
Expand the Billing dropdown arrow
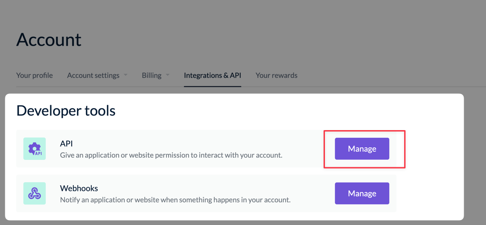coord(168,75)
